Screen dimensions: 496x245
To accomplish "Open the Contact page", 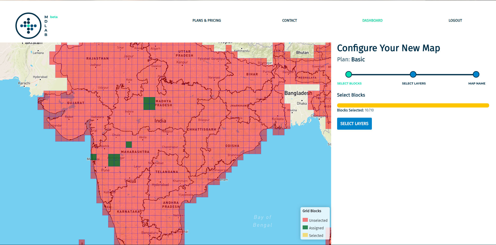I will pos(290,20).
